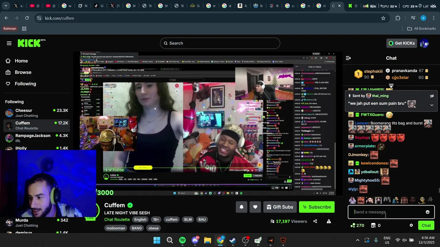Open taskbar search
Image resolution: width=440 pixels, height=247 pixels.
(x=170, y=240)
